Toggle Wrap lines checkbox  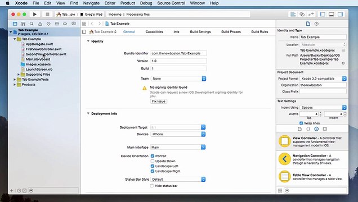click(x=301, y=123)
